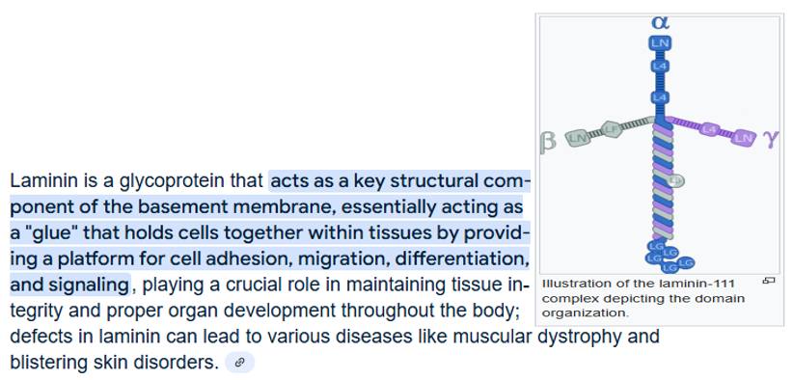Click the blue LG domain cluster at the bottom
The image size is (793, 380).
(x=669, y=257)
